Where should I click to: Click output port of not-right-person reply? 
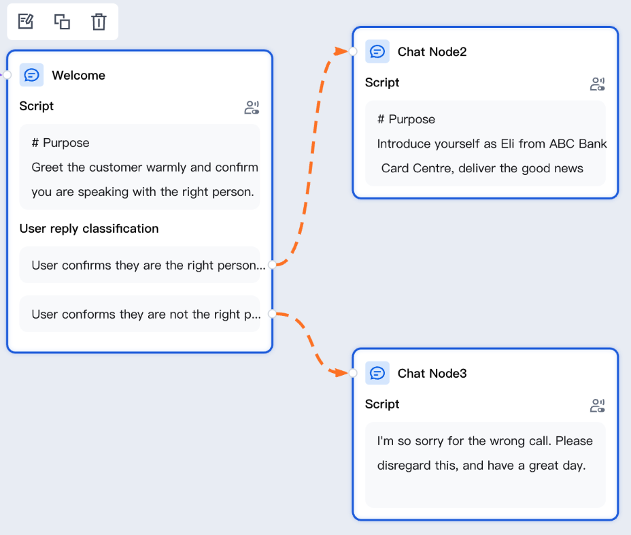pyautogui.click(x=272, y=314)
